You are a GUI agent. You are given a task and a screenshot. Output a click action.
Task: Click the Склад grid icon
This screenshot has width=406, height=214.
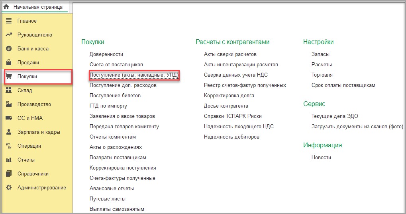9,90
